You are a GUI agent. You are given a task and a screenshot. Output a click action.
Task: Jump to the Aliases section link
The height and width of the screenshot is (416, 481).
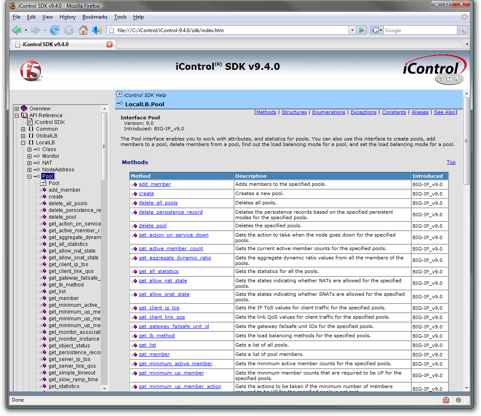420,112
